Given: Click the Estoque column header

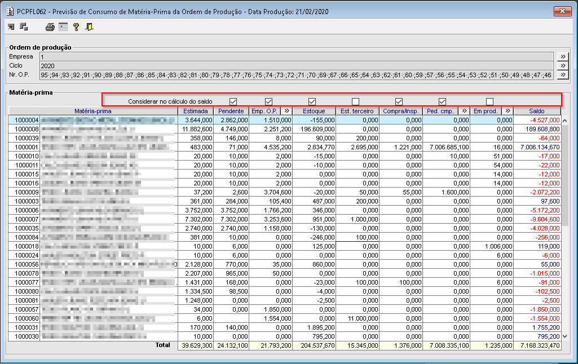Looking at the screenshot, I should point(314,111).
